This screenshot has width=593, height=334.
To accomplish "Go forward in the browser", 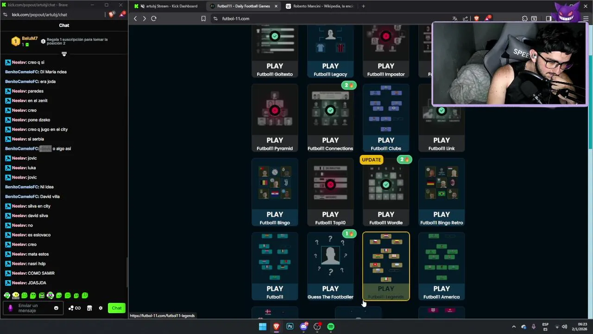I will [144, 19].
